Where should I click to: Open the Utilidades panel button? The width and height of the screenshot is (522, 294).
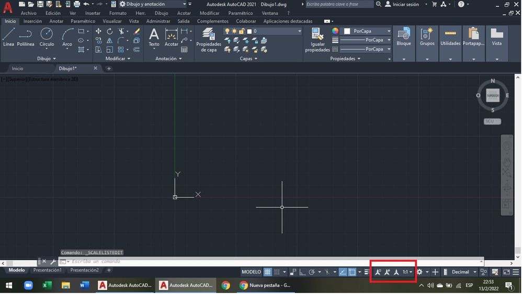450,43
